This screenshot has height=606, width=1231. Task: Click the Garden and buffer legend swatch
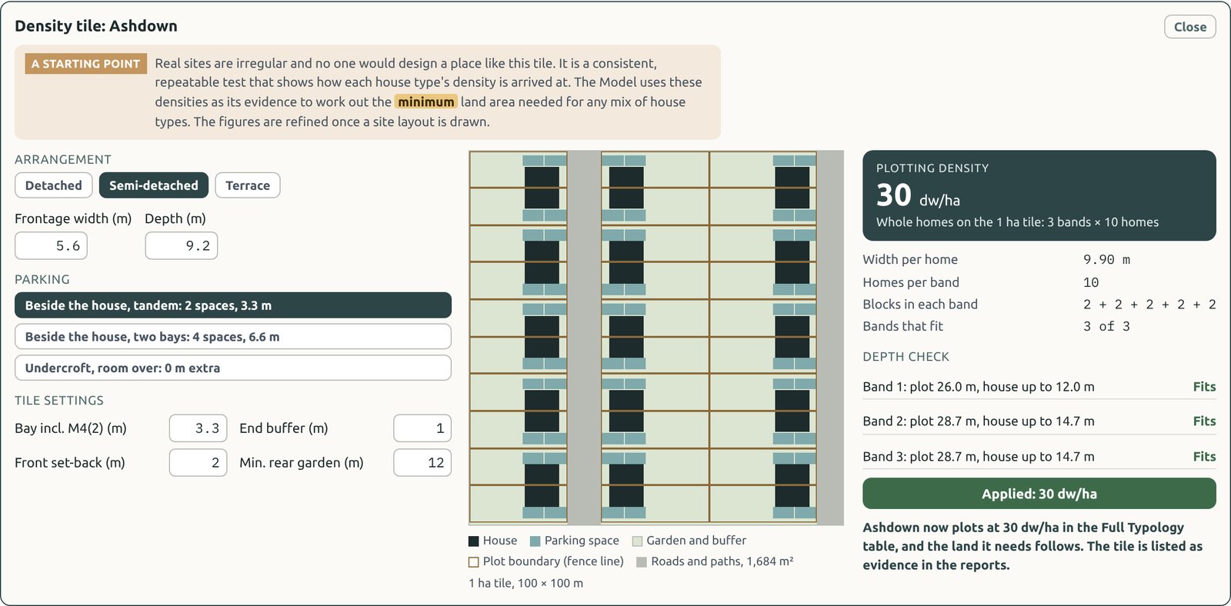[637, 541]
